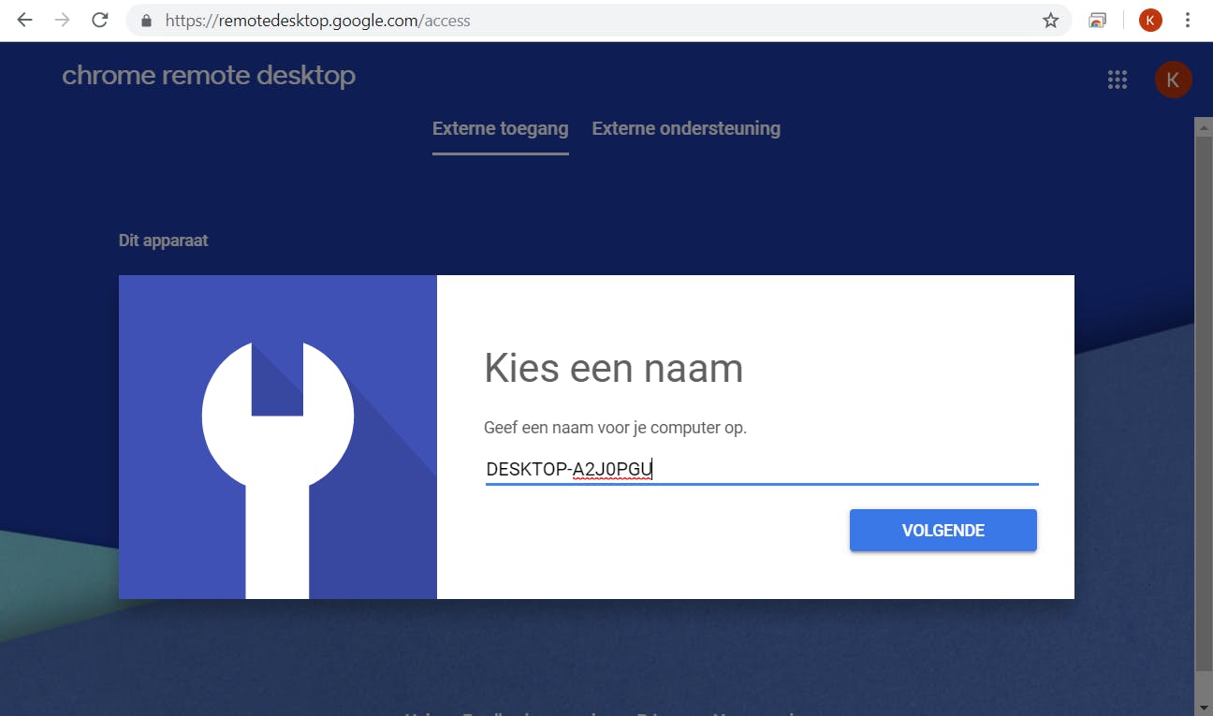Open the extension icon beside the bookmark star

[x=1098, y=21]
